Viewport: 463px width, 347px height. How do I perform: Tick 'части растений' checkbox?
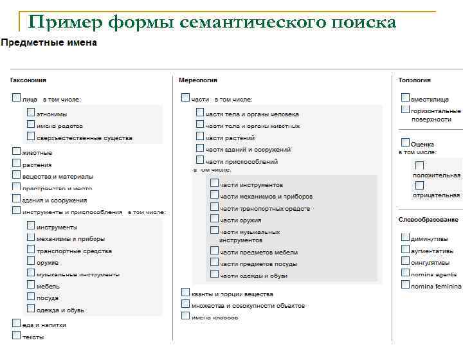[200, 136]
